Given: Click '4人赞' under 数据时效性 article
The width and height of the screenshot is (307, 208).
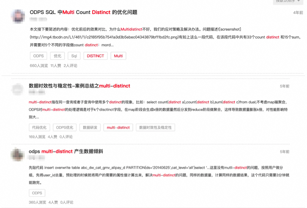Looking at the screenshot, I should (x=52, y=137).
